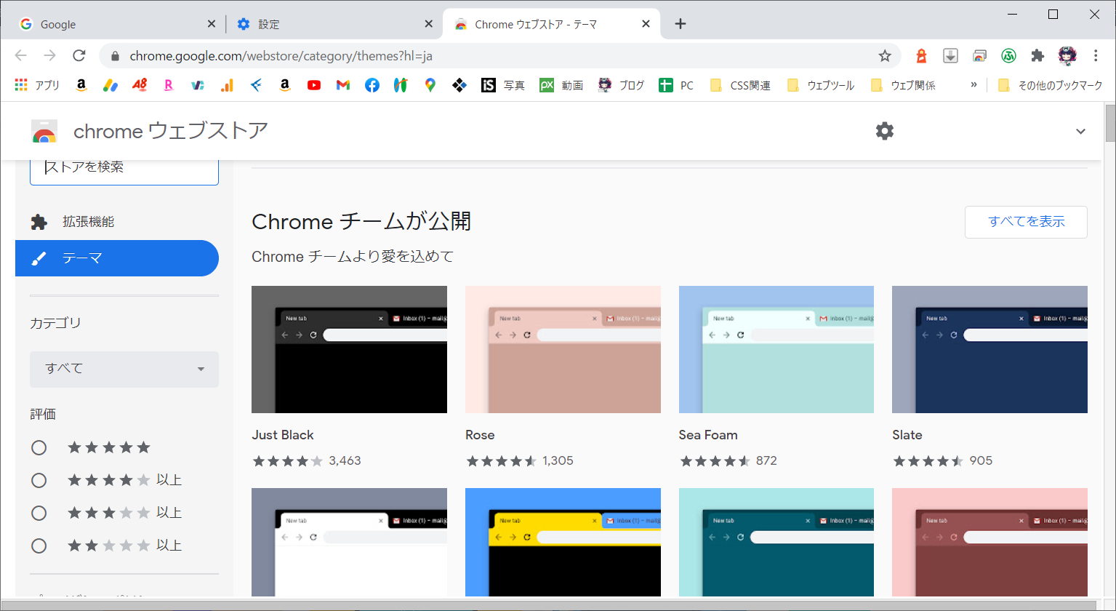Image resolution: width=1116 pixels, height=611 pixels.
Task: Open the 写真 bookmark
Action: (503, 85)
